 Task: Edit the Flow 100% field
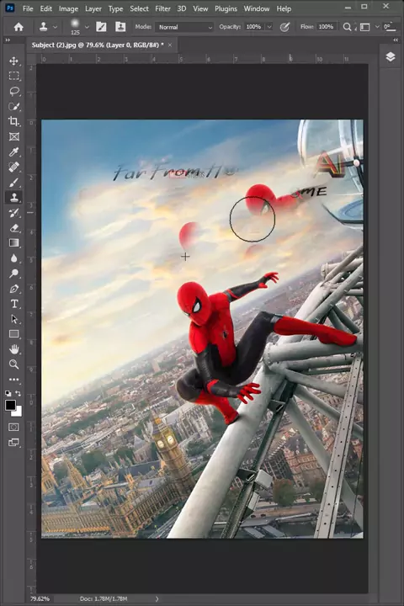click(x=327, y=27)
